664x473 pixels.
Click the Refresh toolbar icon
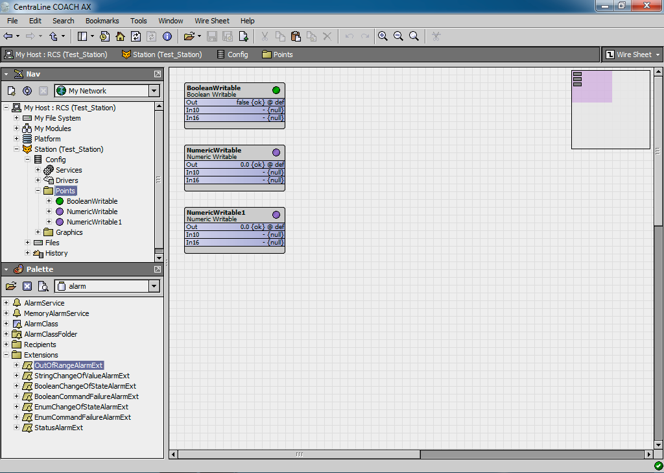pyautogui.click(x=136, y=36)
